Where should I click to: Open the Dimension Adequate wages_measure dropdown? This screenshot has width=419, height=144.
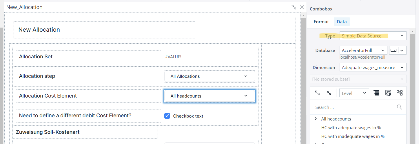tap(373, 67)
